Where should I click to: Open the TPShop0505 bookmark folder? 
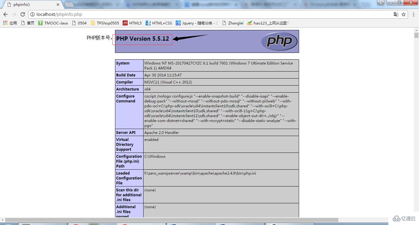(x=105, y=23)
